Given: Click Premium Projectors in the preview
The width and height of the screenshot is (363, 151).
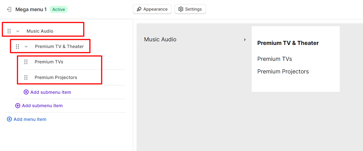Looking at the screenshot, I should (283, 71).
